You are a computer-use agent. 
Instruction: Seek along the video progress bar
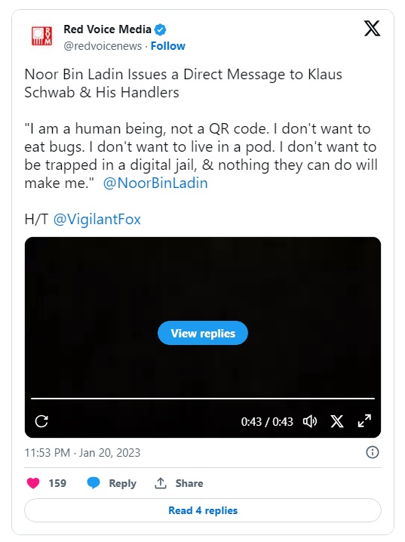coord(203,399)
